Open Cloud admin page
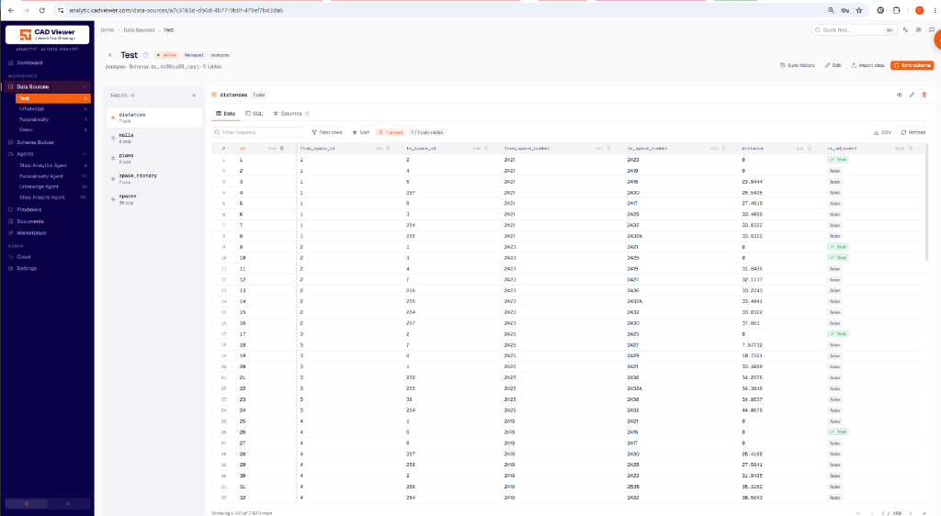Screen dimensions: 941x516 point(23,256)
